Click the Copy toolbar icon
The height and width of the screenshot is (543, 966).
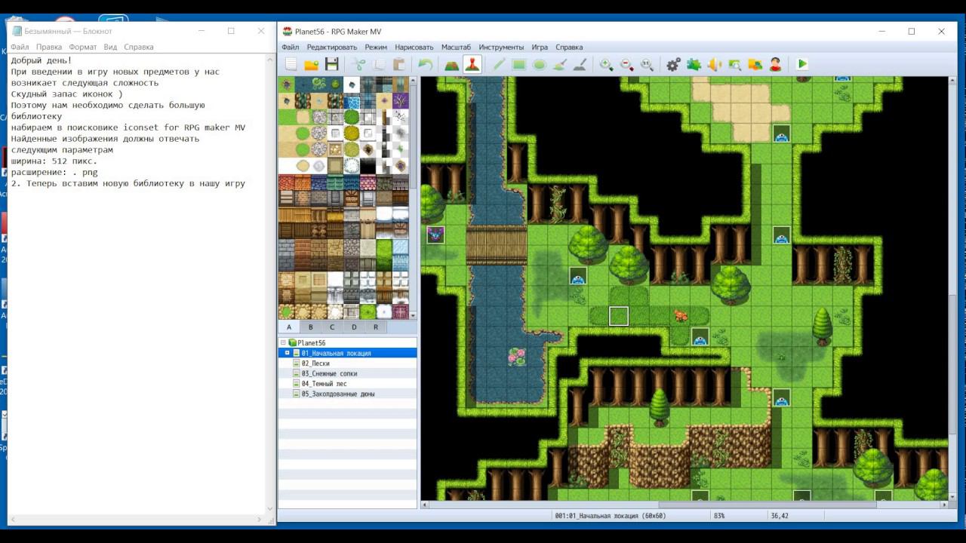pos(379,65)
